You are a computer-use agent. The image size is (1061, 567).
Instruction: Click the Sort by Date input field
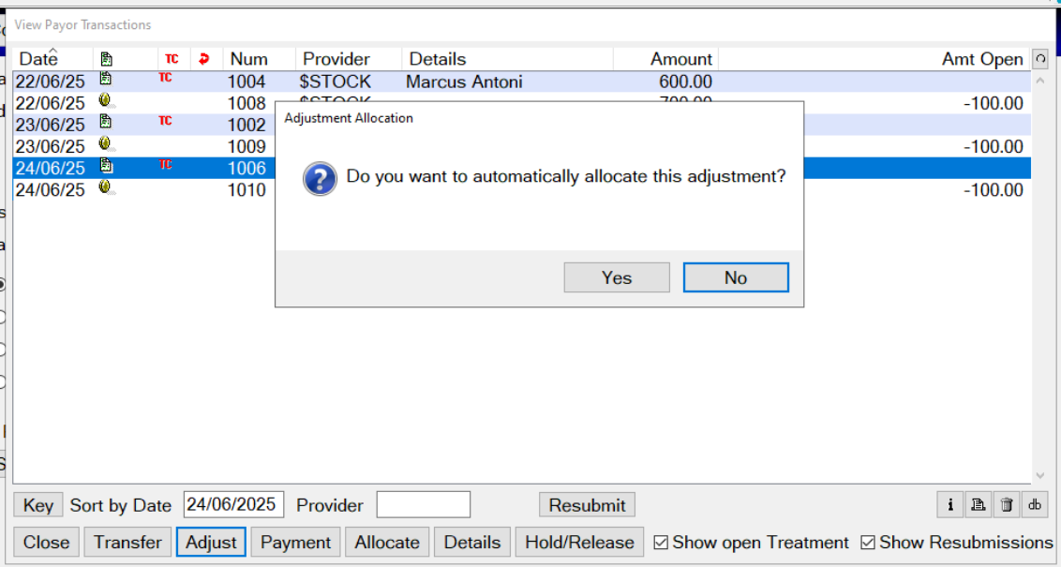[233, 505]
